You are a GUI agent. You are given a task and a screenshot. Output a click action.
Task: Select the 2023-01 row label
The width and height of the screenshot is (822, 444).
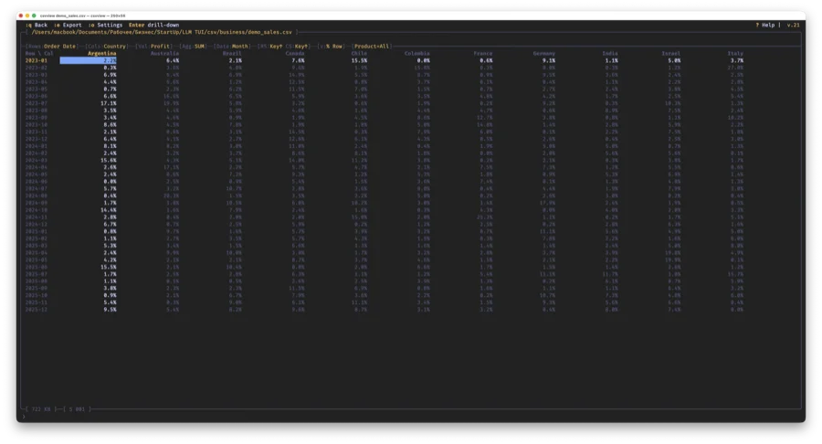point(38,60)
